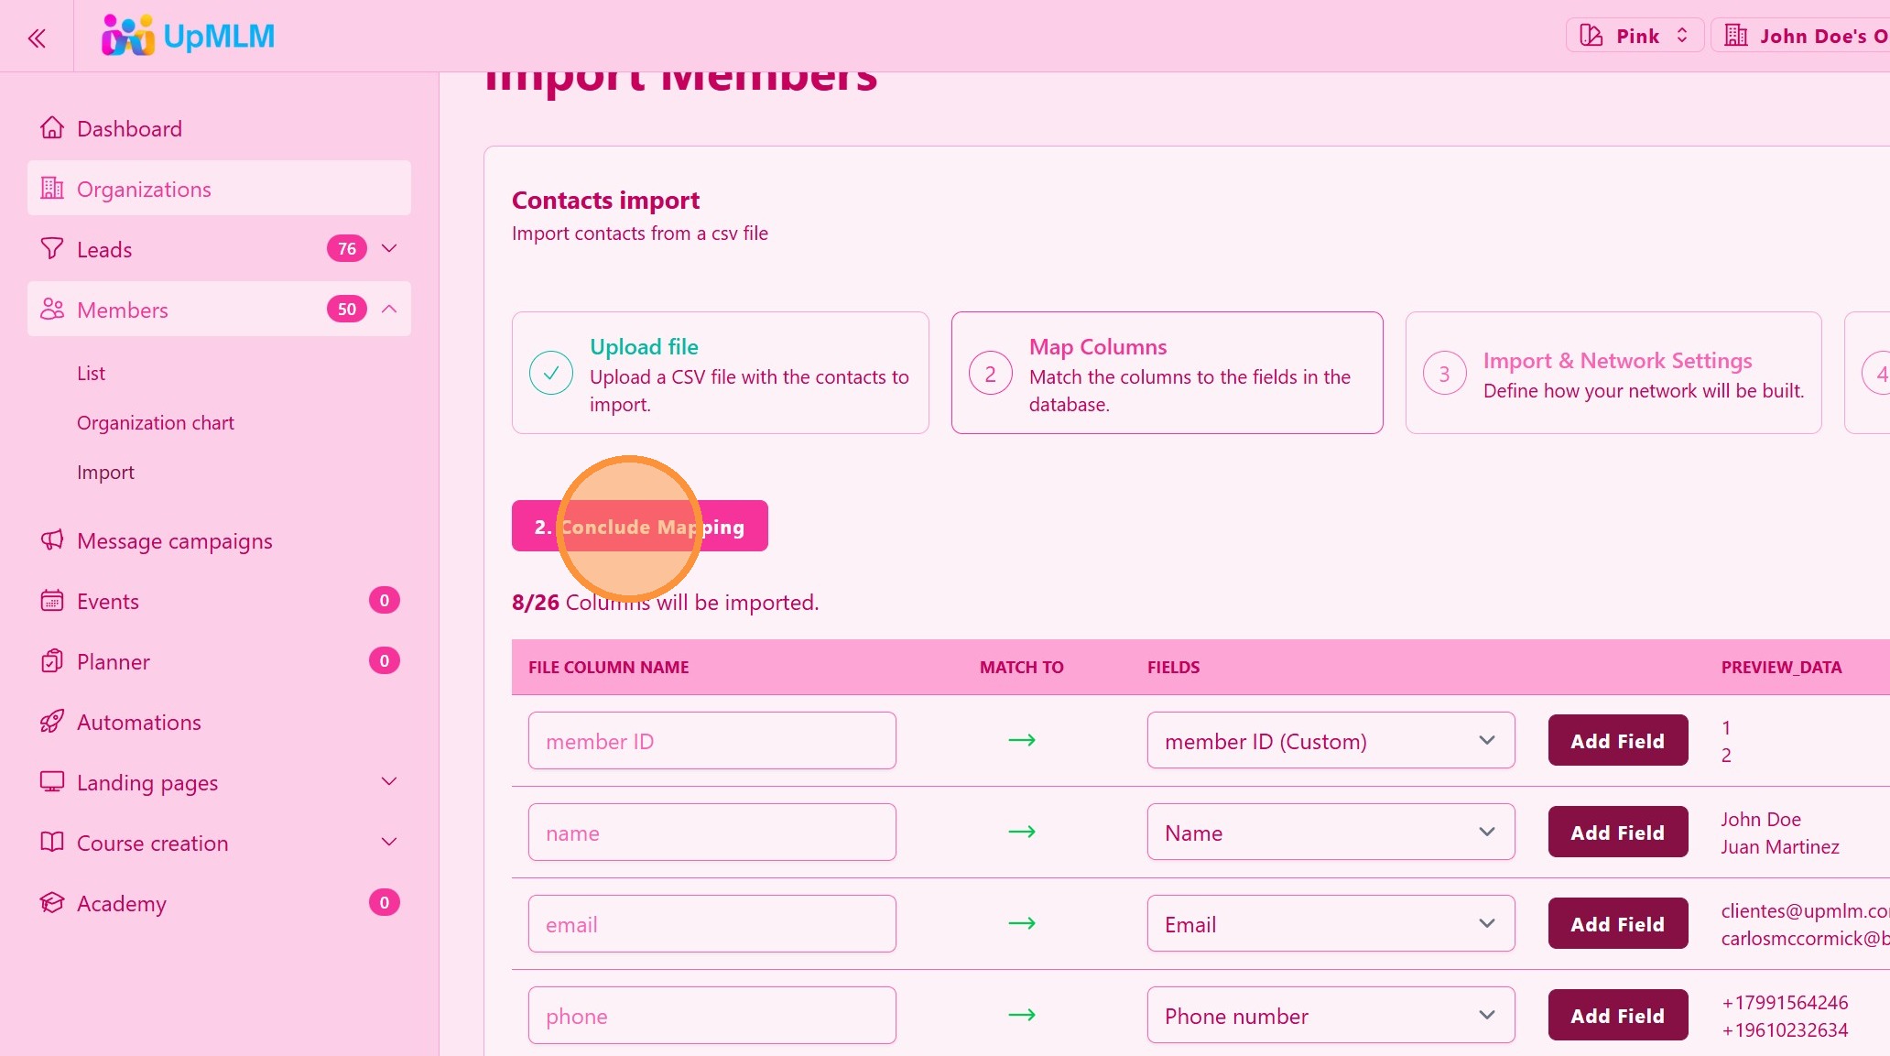Expand the Landing pages submenu
The image size is (1890, 1056).
pos(389,782)
